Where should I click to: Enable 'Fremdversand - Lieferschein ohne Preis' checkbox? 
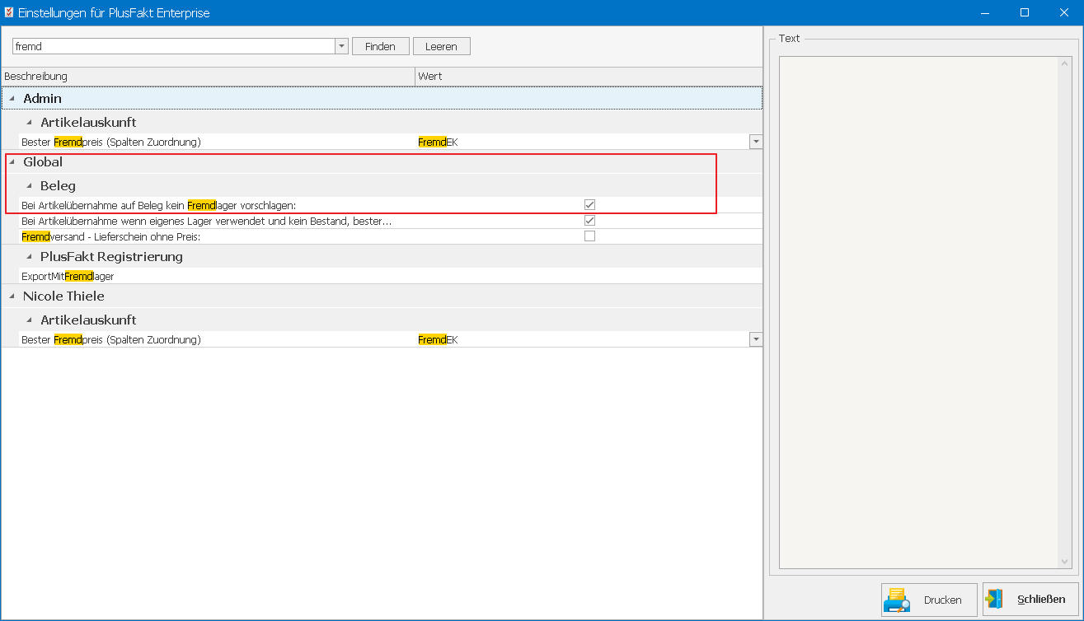coord(589,236)
